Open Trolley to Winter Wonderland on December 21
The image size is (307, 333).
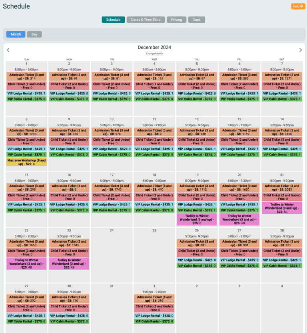282,208
